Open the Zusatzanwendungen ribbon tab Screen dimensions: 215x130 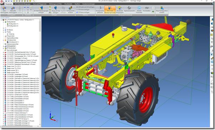click(x=88, y=4)
